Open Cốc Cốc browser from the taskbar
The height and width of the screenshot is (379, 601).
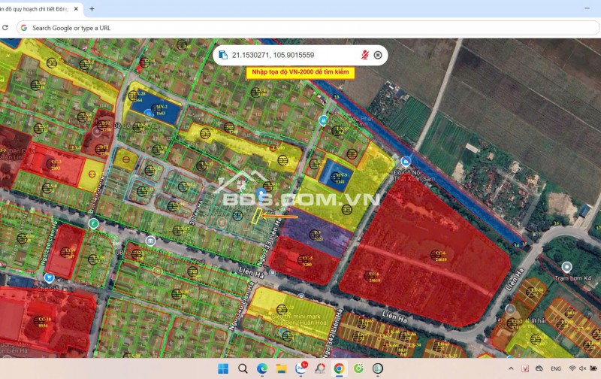point(358,368)
